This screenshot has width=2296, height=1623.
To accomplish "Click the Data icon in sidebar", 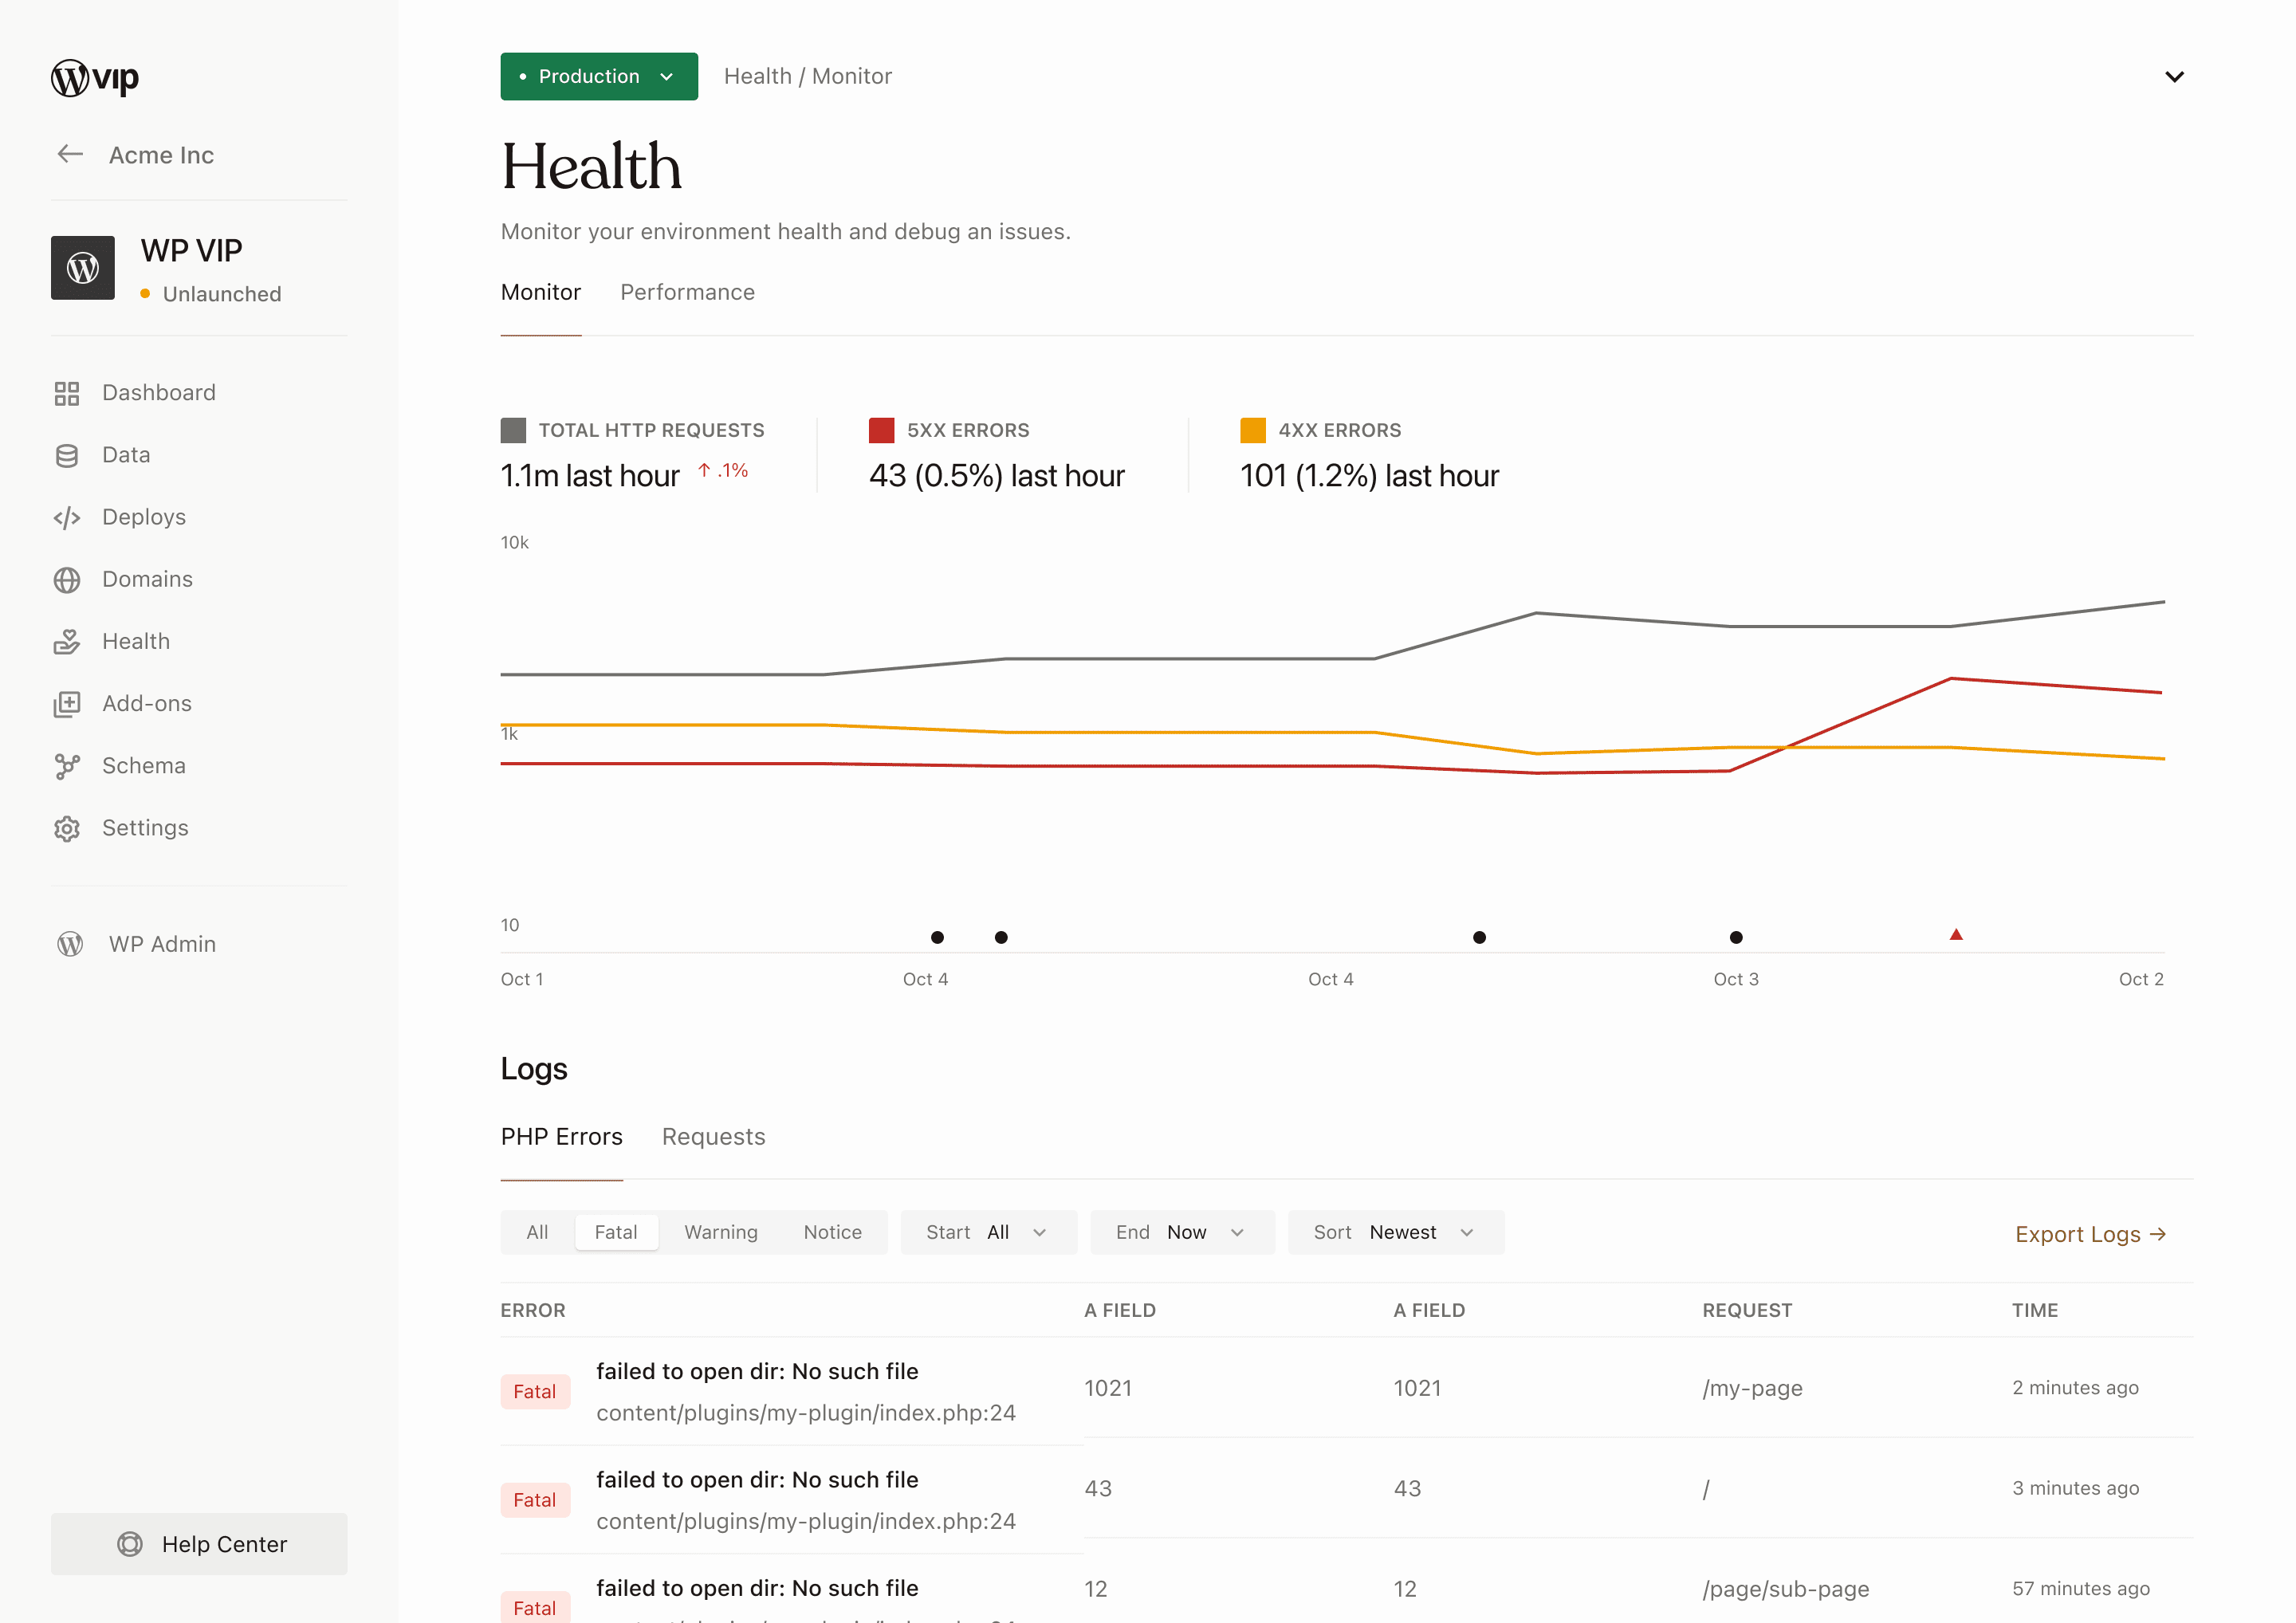I will pos(67,455).
